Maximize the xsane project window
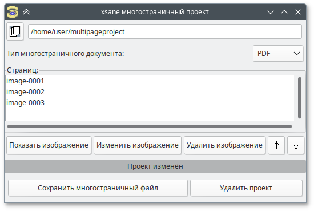 [x=284, y=12]
